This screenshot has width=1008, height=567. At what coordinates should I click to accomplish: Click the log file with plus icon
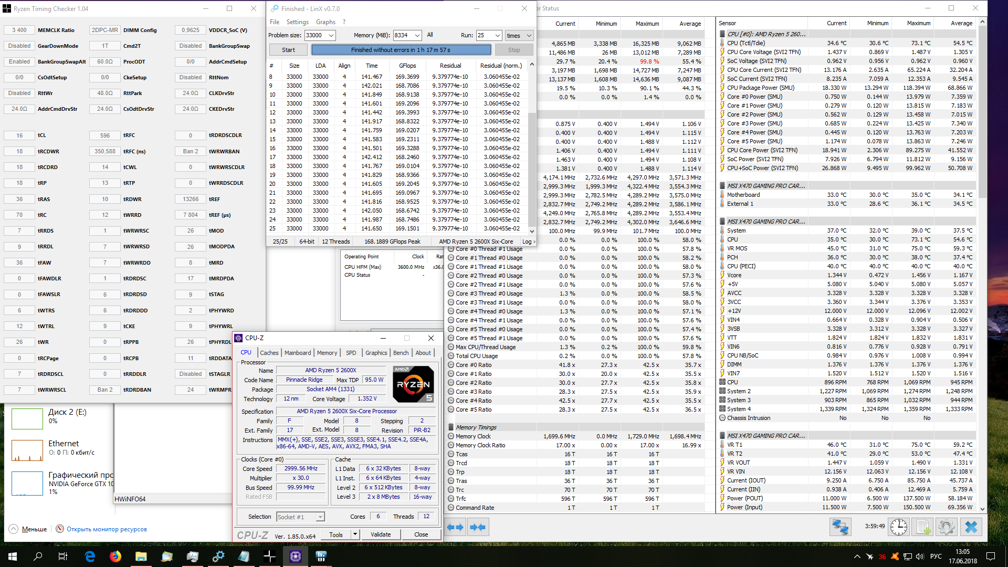(x=923, y=527)
